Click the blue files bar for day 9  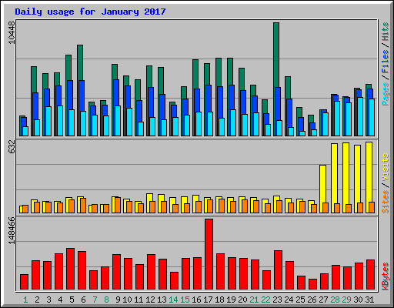[116, 92]
